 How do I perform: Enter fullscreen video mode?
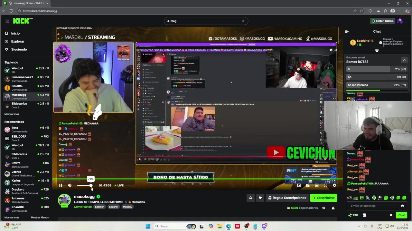pyautogui.click(x=325, y=185)
